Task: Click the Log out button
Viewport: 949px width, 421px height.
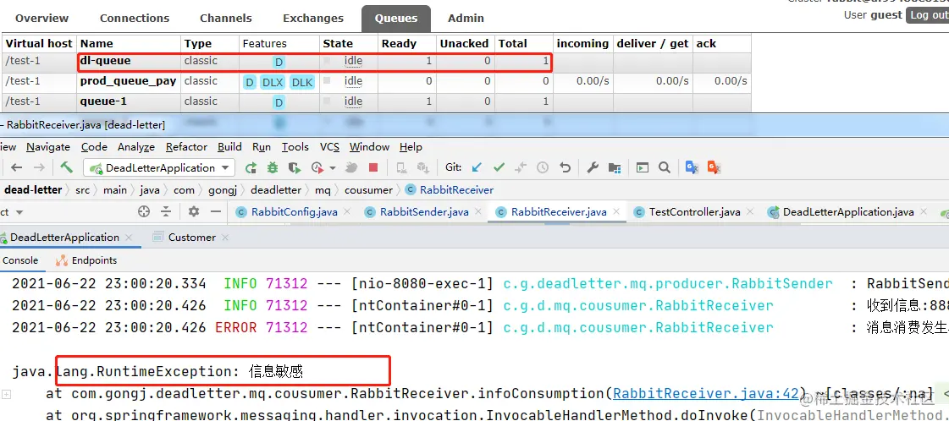Action: [x=927, y=15]
